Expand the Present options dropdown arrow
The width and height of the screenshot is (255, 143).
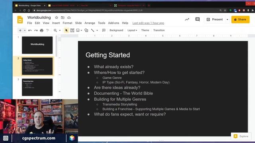pyautogui.click(x=228, y=19)
